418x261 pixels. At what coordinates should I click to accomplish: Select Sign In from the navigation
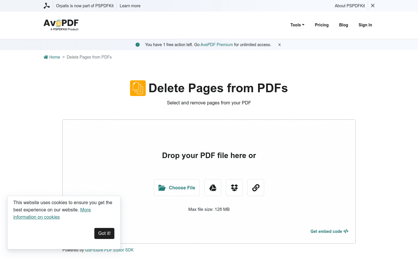pos(365,25)
